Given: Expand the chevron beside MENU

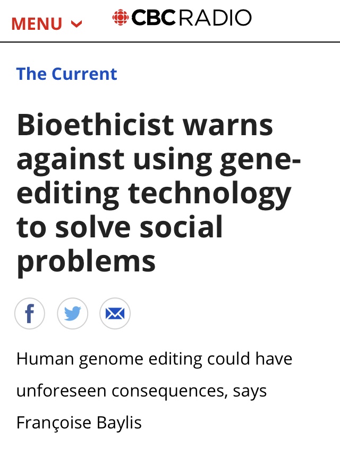Looking at the screenshot, I should pos(76,24).
